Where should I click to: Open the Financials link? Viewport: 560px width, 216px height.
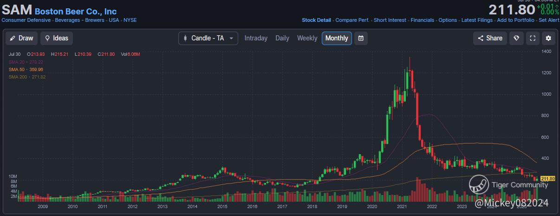[422, 20]
